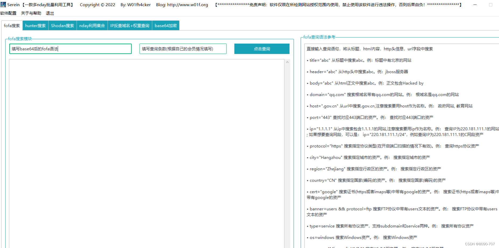Screen dimensions: 499x248
Task: Click the region="Zhejiang" syntax line
Action: pos(374,169)
